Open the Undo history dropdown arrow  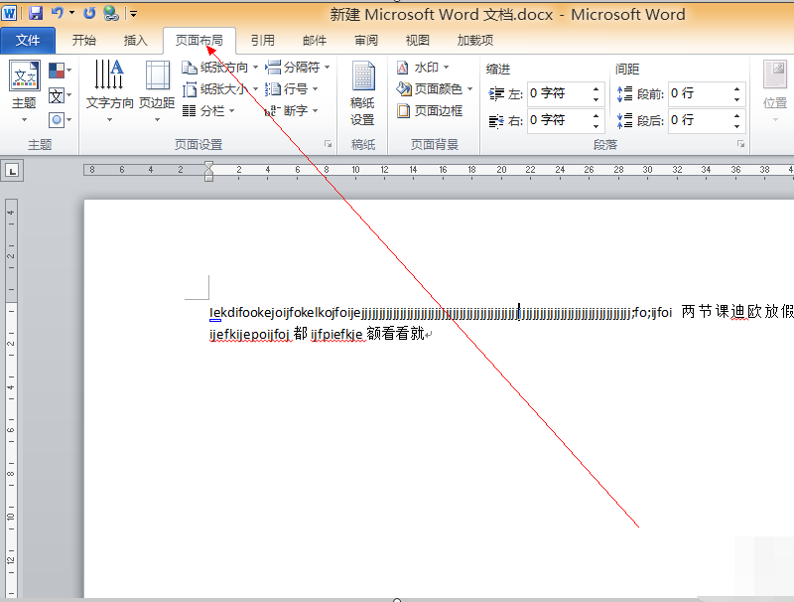coord(71,13)
